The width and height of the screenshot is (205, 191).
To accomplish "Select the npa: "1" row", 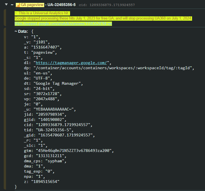I will pyautogui.click(x=34, y=177).
